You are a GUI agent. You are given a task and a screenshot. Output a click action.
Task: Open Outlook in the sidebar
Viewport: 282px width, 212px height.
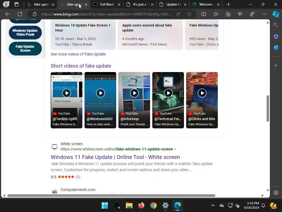point(276,47)
